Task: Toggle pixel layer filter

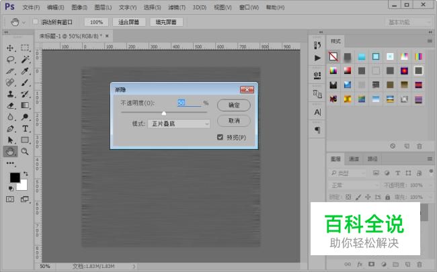Action: tap(376, 173)
